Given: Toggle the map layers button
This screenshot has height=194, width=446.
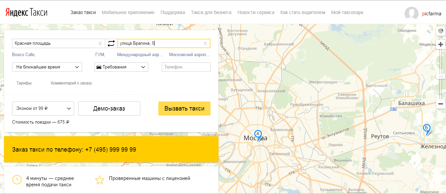Looking at the screenshot, I should (x=441, y=31).
